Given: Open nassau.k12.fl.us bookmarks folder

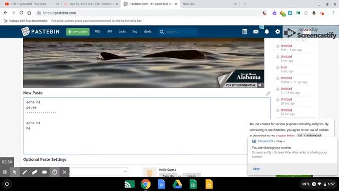Looking at the screenshot, I should [x=25, y=21].
